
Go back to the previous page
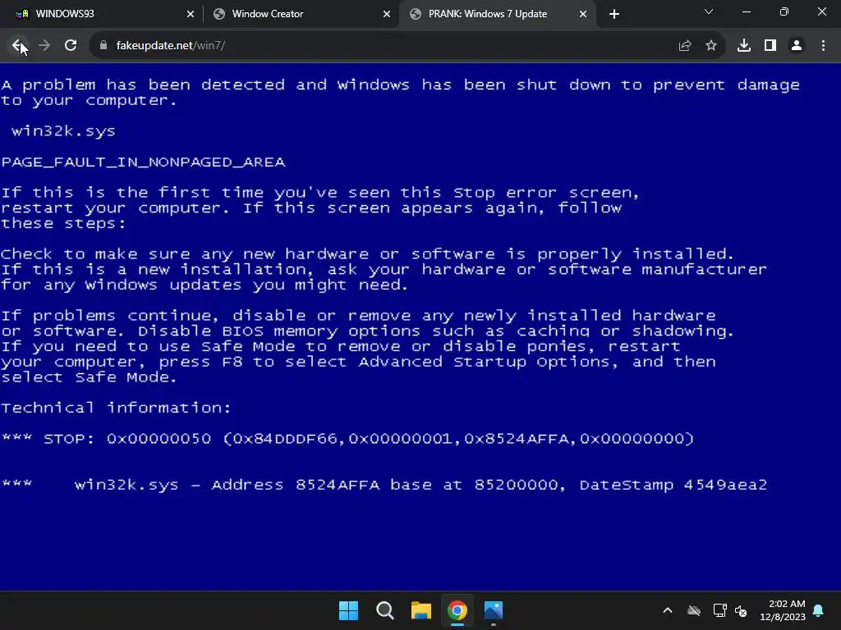(x=17, y=46)
